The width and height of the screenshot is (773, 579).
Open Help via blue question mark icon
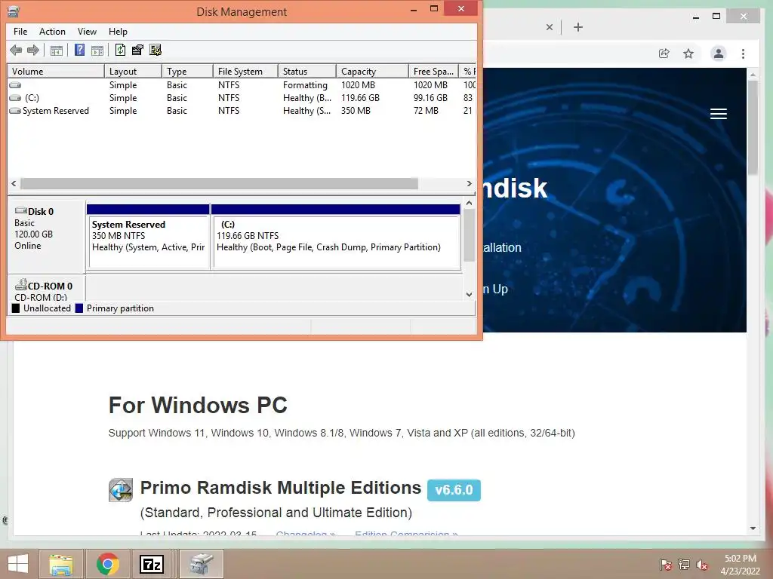coord(79,51)
